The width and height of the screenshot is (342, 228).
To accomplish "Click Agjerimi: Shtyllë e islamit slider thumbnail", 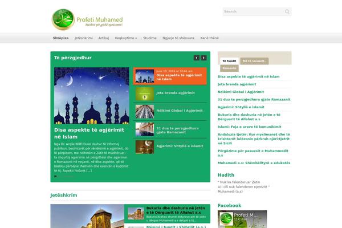I will pos(145,147).
